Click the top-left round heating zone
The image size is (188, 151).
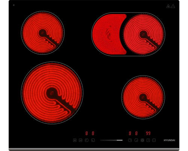pos(42,33)
